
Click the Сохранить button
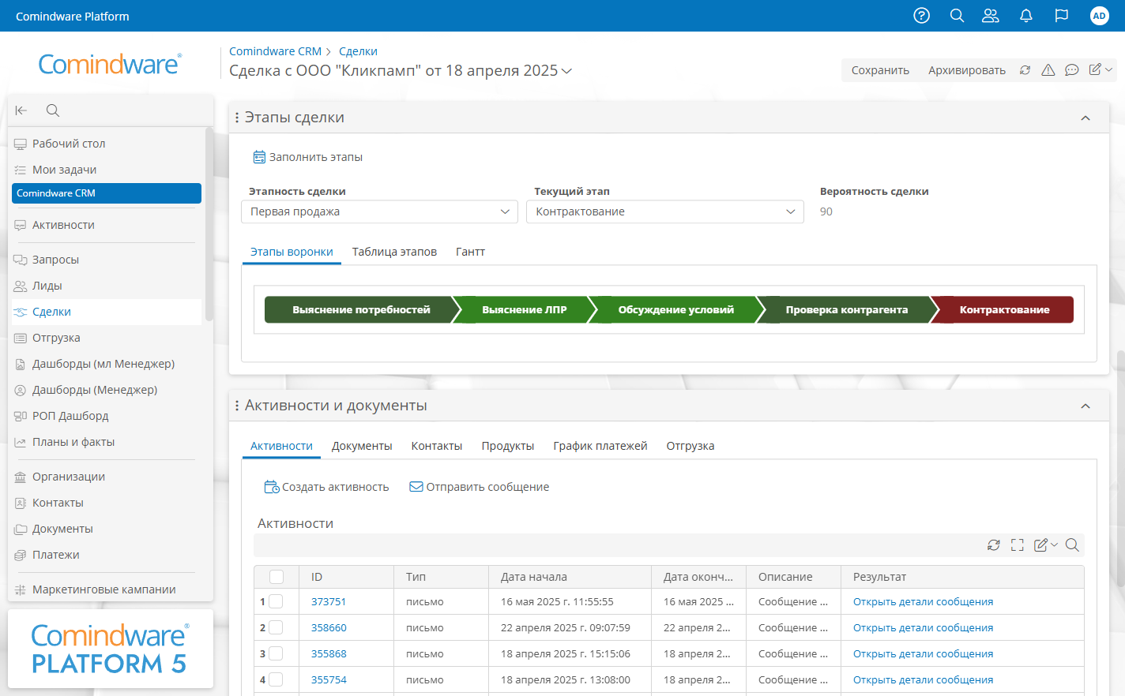point(880,70)
